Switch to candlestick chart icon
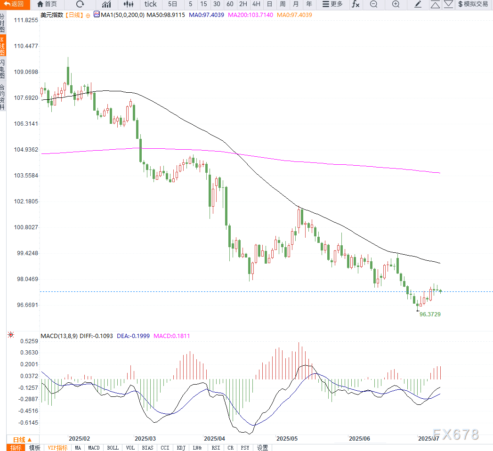This screenshot has height=451, width=493. 129,4
